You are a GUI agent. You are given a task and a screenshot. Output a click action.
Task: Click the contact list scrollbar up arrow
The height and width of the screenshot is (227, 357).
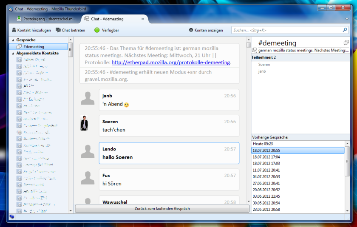pyautogui.click(x=71, y=40)
